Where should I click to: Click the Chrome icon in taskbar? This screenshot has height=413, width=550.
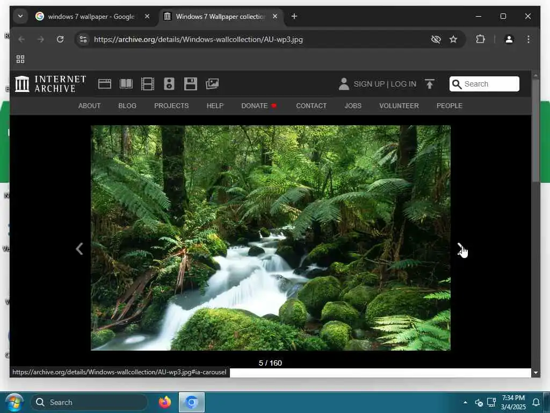pos(192,402)
